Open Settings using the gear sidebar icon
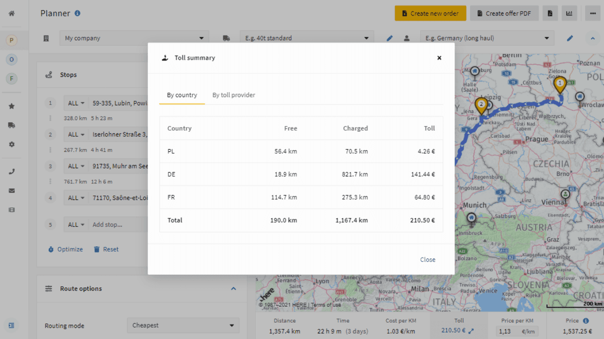The height and width of the screenshot is (339, 604). [11, 144]
